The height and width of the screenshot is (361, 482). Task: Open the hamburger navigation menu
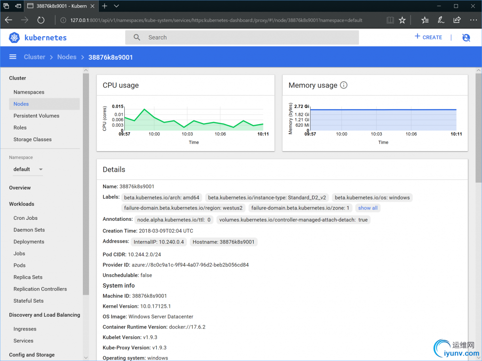pyautogui.click(x=13, y=57)
